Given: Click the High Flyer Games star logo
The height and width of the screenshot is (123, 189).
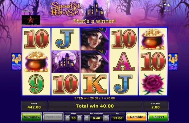Looking at the screenshot, I should 31,20.
